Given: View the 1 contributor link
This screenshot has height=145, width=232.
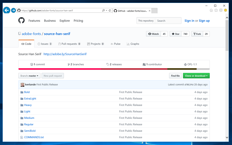Looking at the screenshot, I should click(x=152, y=64).
